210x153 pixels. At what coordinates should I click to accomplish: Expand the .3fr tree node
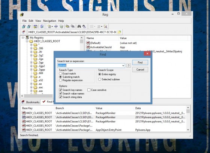coord(31,52)
